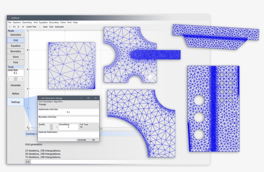264x172 pixels.
Task: Click the Refine button
Action: 16,94
